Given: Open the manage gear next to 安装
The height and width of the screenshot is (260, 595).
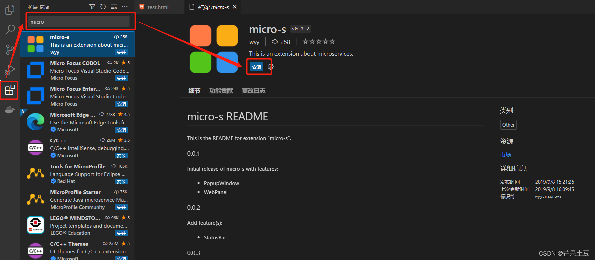Looking at the screenshot, I should pos(271,67).
